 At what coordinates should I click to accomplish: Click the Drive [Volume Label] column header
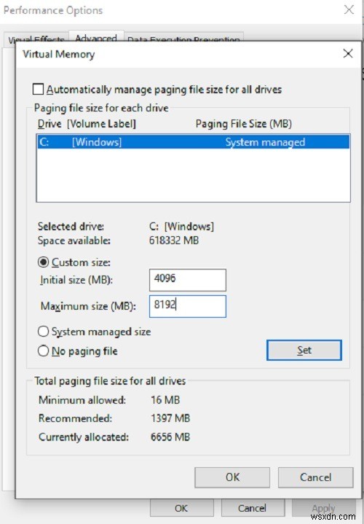click(x=87, y=124)
